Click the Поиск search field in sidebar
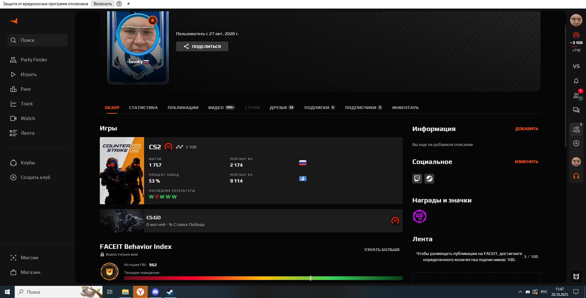The image size is (586, 298). coord(38,40)
